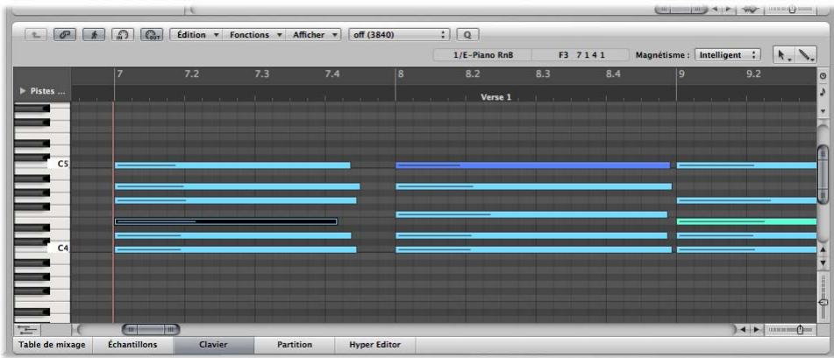Select the Verse 1 marker
The height and width of the screenshot is (358, 834).
coord(495,96)
